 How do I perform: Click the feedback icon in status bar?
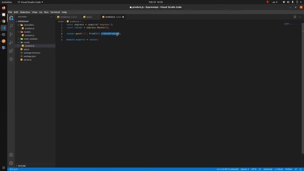pos(296,169)
